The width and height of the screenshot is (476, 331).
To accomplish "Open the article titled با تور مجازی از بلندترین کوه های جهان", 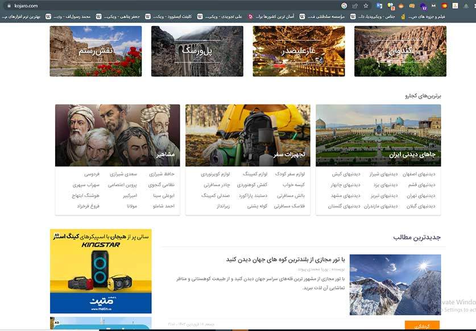I will pos(285,259).
